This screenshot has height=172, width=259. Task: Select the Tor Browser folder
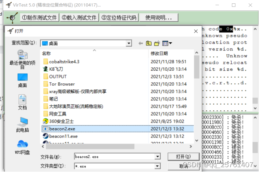(x=59, y=84)
